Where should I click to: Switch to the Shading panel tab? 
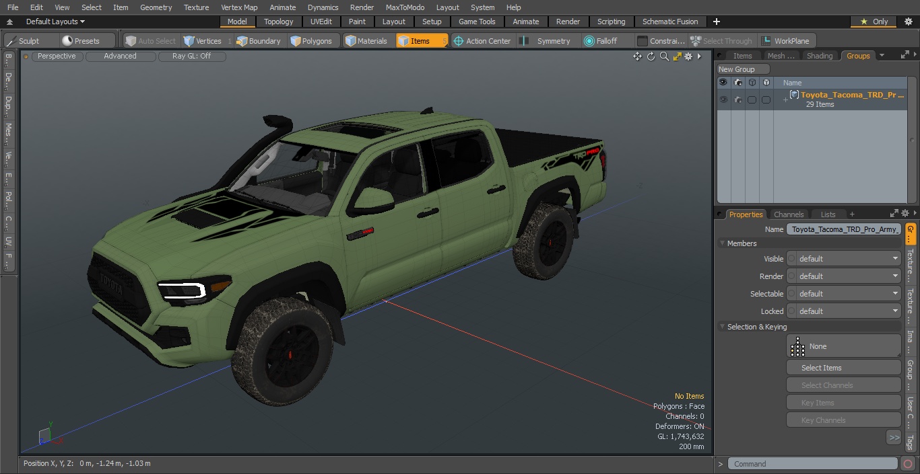point(820,56)
